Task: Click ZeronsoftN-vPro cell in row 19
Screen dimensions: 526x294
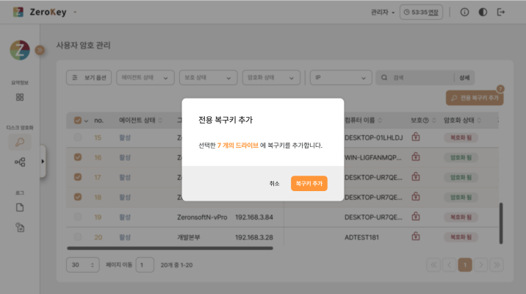Action: pos(202,218)
